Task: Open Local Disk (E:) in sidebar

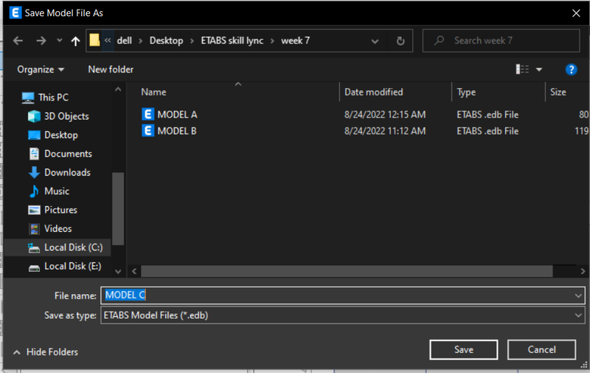Action: [72, 267]
